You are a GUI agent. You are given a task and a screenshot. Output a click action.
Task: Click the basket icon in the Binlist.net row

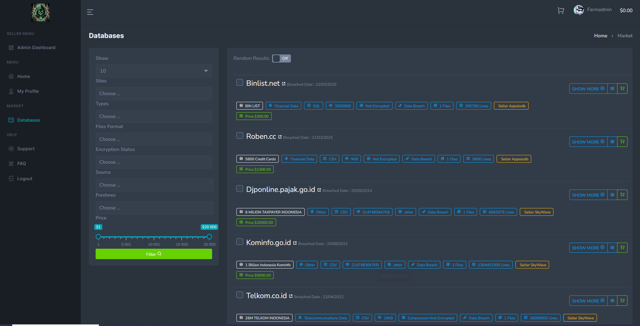click(612, 89)
